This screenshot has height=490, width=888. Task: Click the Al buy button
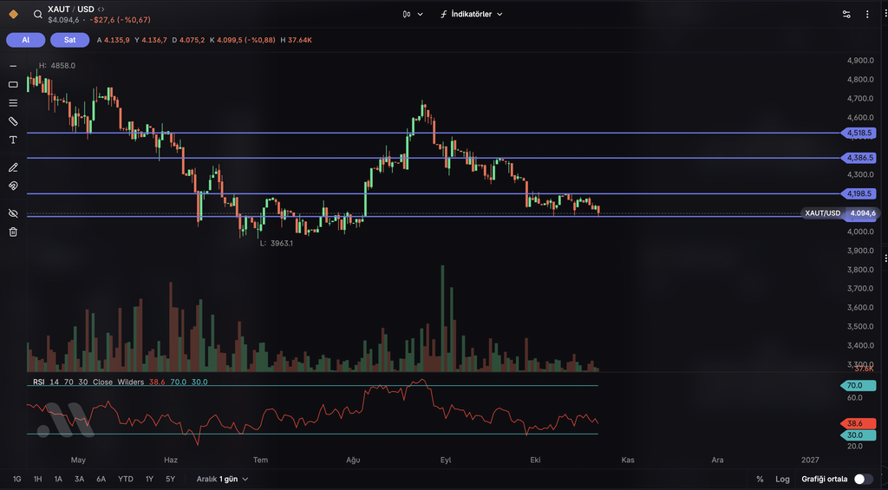tap(26, 40)
